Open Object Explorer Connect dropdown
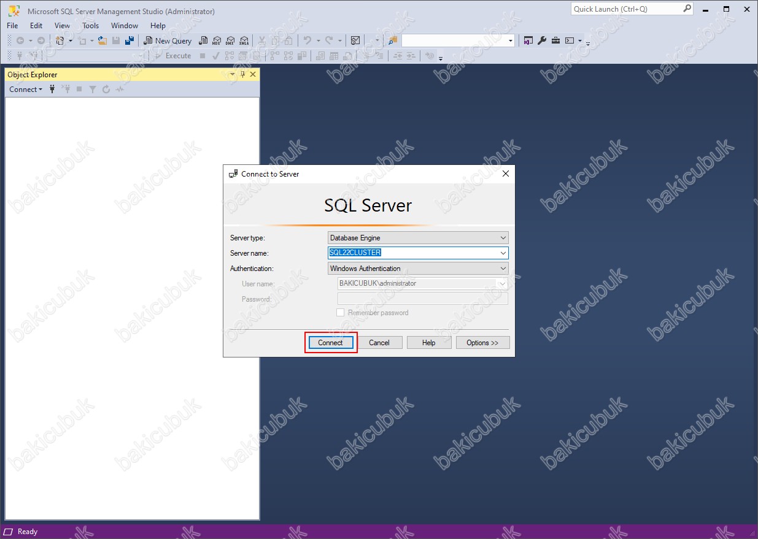Screen dimensions: 758x539 coord(26,90)
